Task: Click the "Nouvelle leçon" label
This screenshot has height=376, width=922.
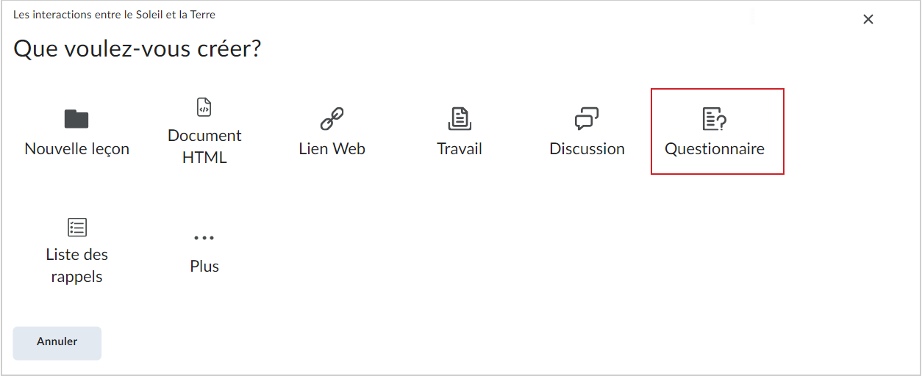Action: (77, 148)
